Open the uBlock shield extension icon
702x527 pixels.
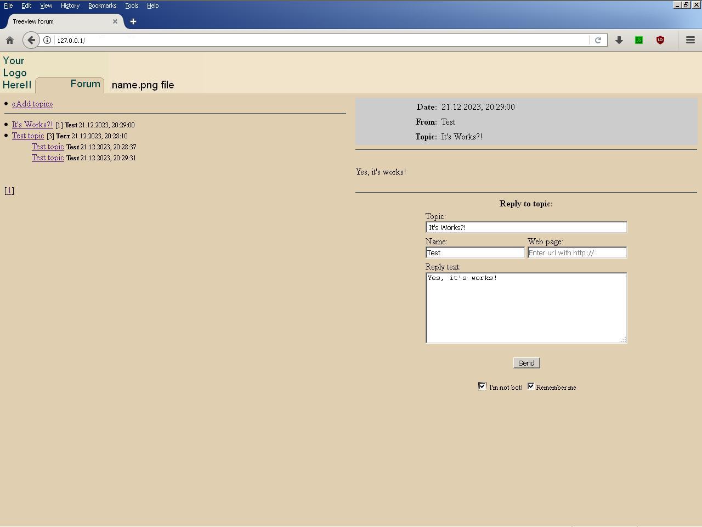tap(660, 40)
